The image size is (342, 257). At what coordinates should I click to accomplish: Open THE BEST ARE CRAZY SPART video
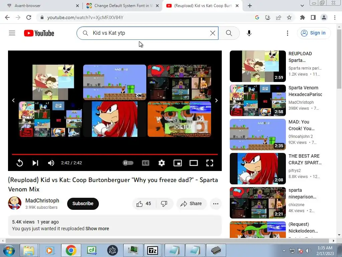click(x=258, y=169)
